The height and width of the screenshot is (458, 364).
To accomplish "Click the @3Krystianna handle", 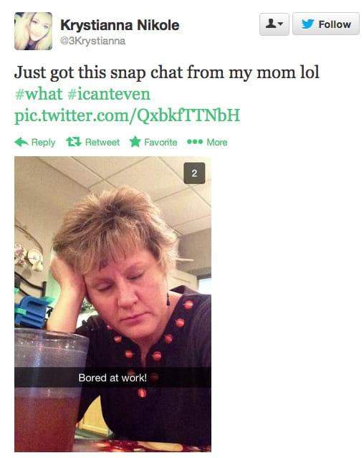I will [x=93, y=41].
